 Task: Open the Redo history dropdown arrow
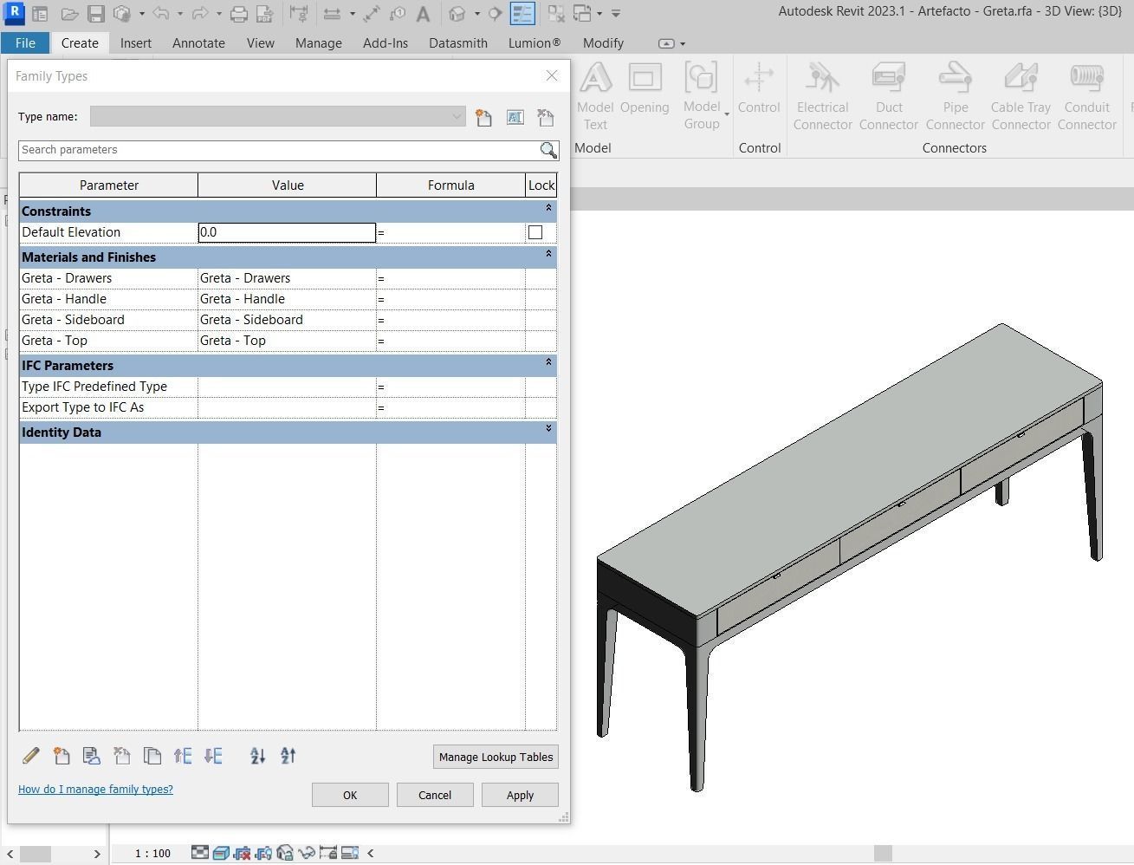(x=219, y=14)
